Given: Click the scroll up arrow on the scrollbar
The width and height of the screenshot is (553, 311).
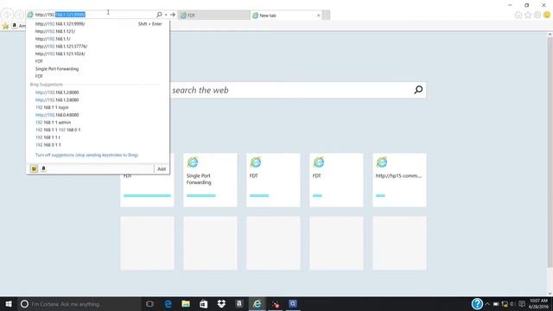Looking at the screenshot, I should (550, 35).
